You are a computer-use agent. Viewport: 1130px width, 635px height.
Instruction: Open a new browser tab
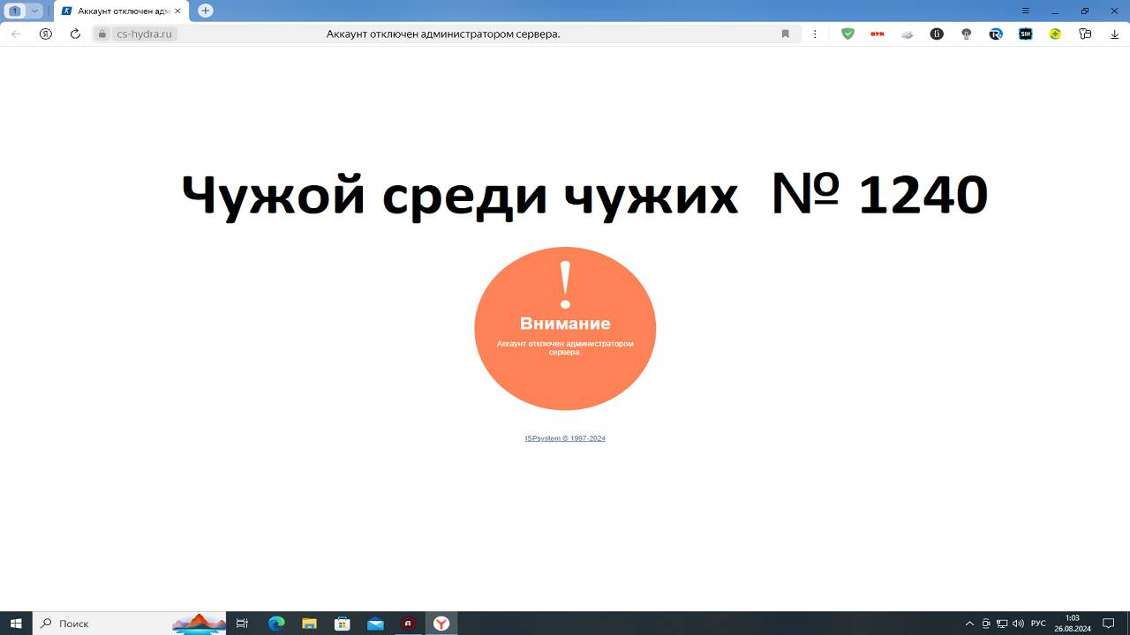[x=206, y=11]
